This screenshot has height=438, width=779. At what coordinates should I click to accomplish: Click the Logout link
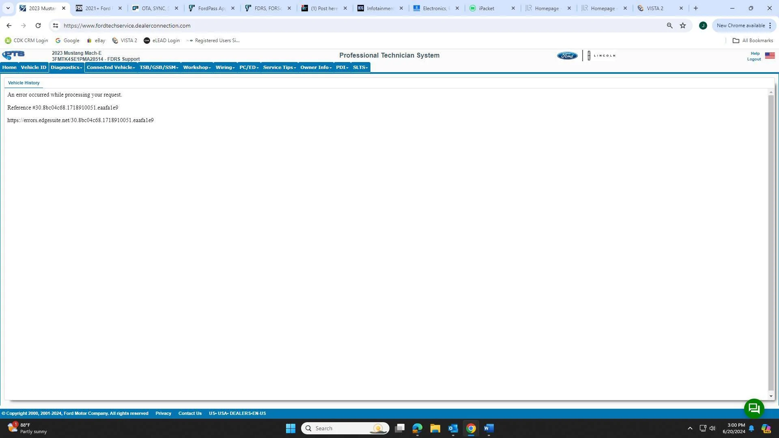[754, 59]
